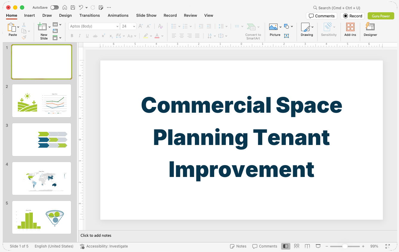
Task: Switch to the Animations tab
Action: (118, 15)
